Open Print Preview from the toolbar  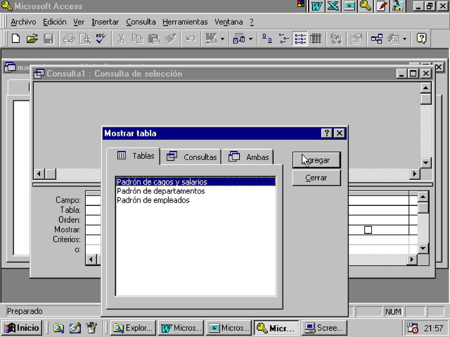[x=85, y=39]
